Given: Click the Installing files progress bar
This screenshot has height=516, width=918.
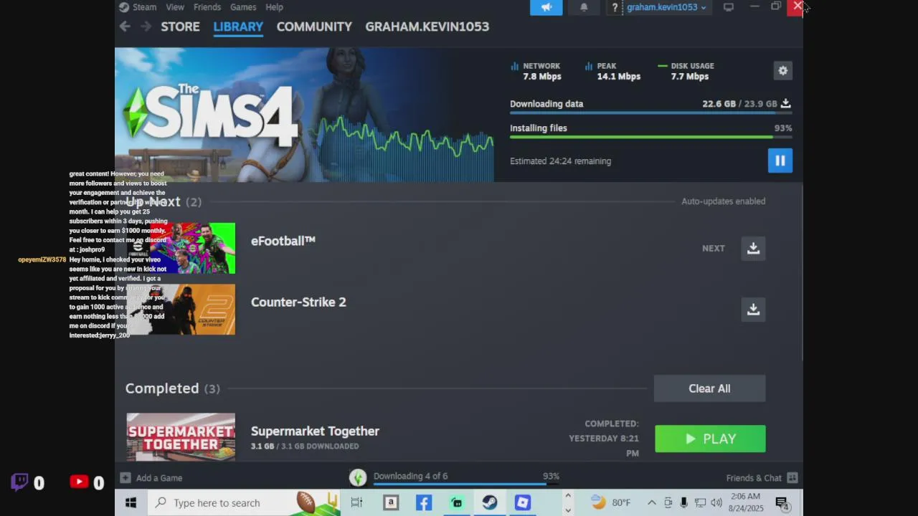Looking at the screenshot, I should tap(650, 138).
